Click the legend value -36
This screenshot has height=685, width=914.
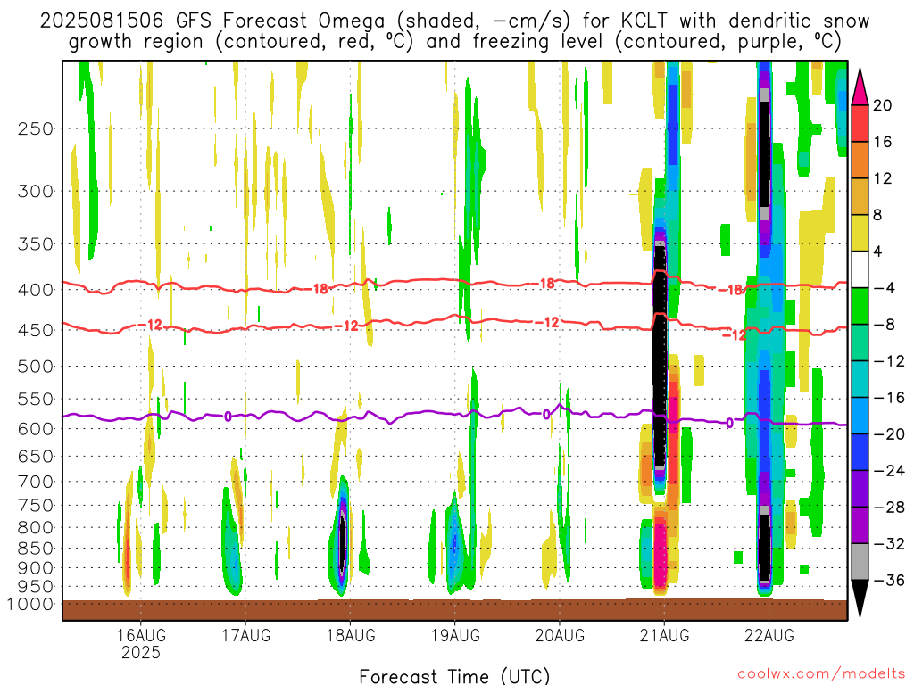(889, 580)
